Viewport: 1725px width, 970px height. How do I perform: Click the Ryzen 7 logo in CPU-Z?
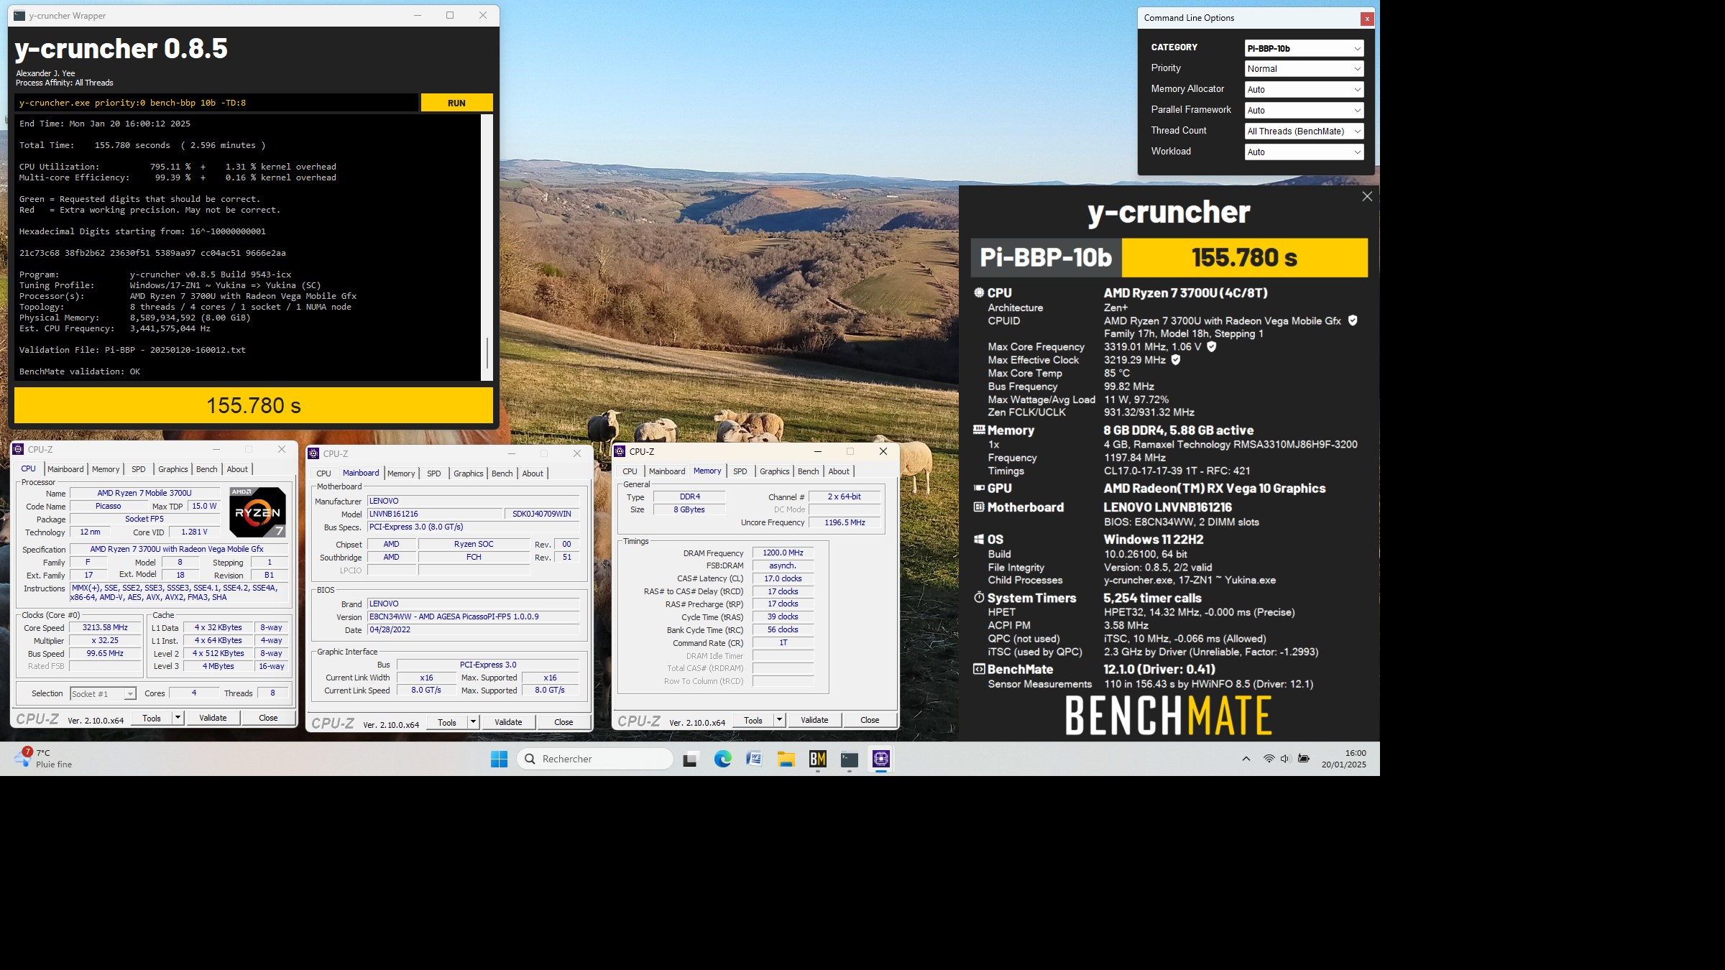257,512
